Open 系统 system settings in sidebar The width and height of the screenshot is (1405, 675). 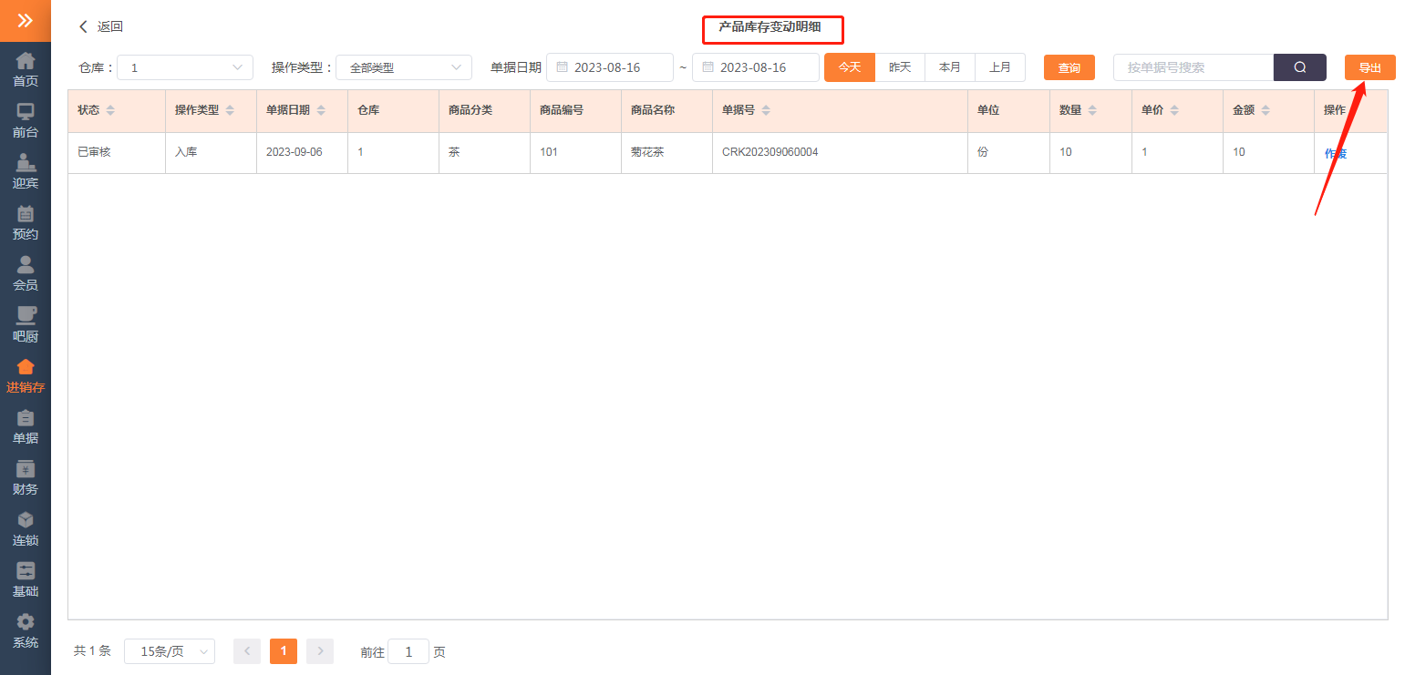tap(26, 631)
